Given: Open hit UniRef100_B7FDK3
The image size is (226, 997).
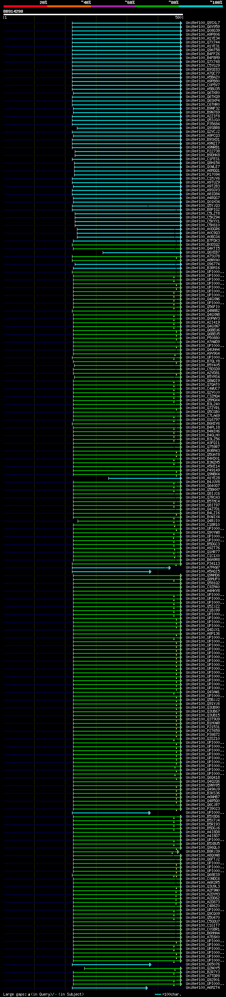Looking at the screenshot, I should point(202,241).
